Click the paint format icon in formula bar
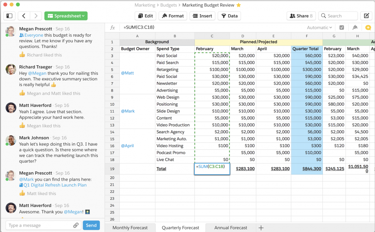Viewport: 375px width, 232px height. coord(355,27)
